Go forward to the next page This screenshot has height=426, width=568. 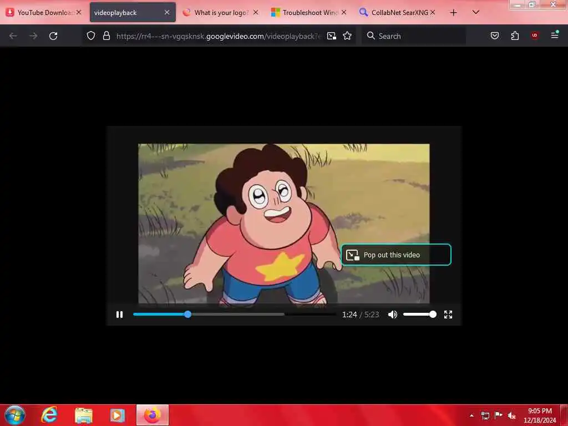(33, 36)
